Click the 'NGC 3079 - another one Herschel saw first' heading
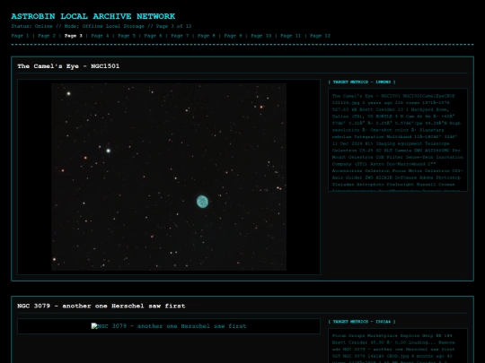This screenshot has height=363, width=485. click(101, 306)
